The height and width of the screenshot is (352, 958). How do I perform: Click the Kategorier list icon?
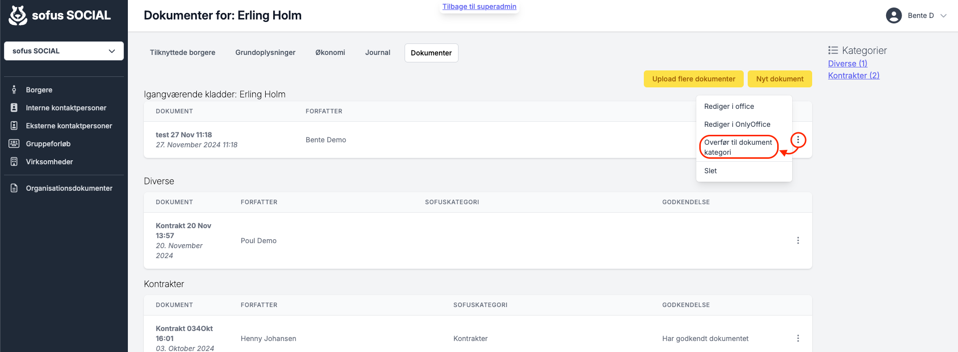833,50
